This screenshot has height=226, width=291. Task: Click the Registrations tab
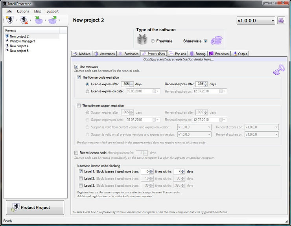coord(154,53)
